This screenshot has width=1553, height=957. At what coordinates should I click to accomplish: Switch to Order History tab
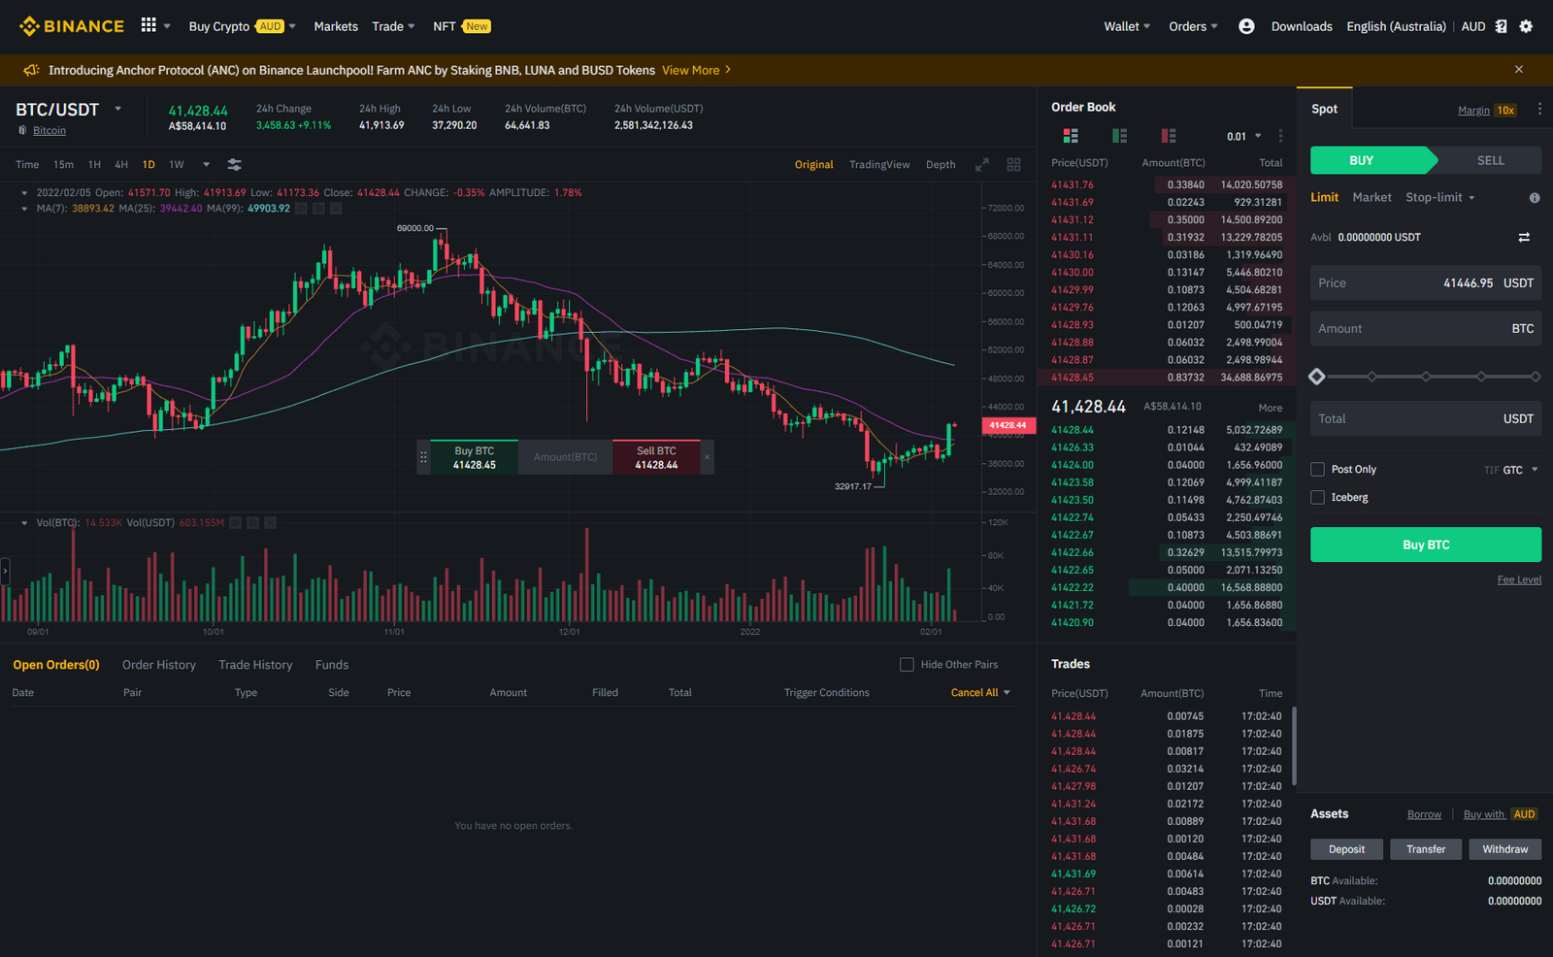[x=159, y=665]
